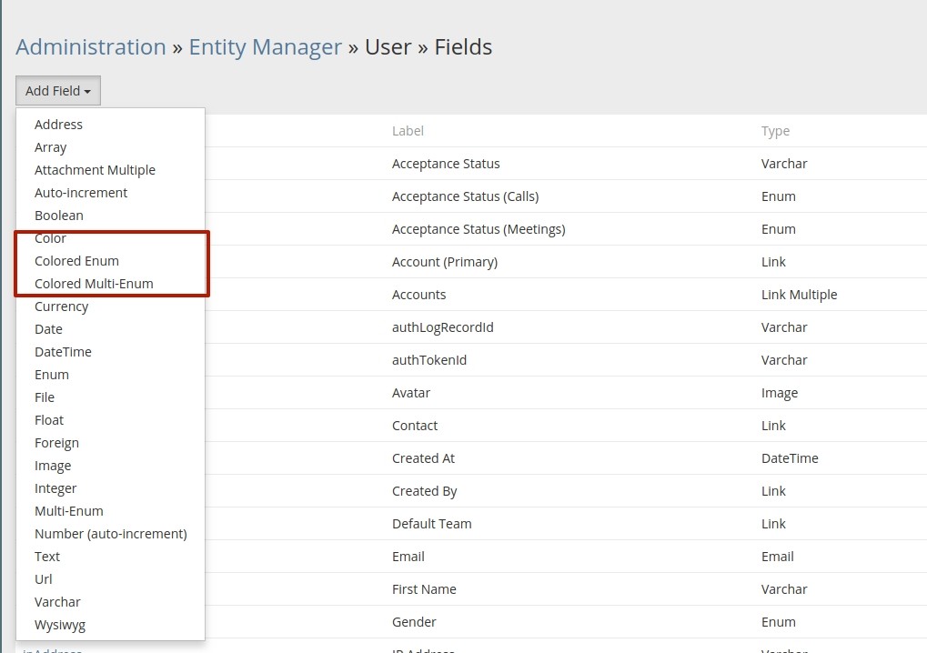Open the Add Field dropdown button
The width and height of the screenshot is (927, 653).
[58, 91]
